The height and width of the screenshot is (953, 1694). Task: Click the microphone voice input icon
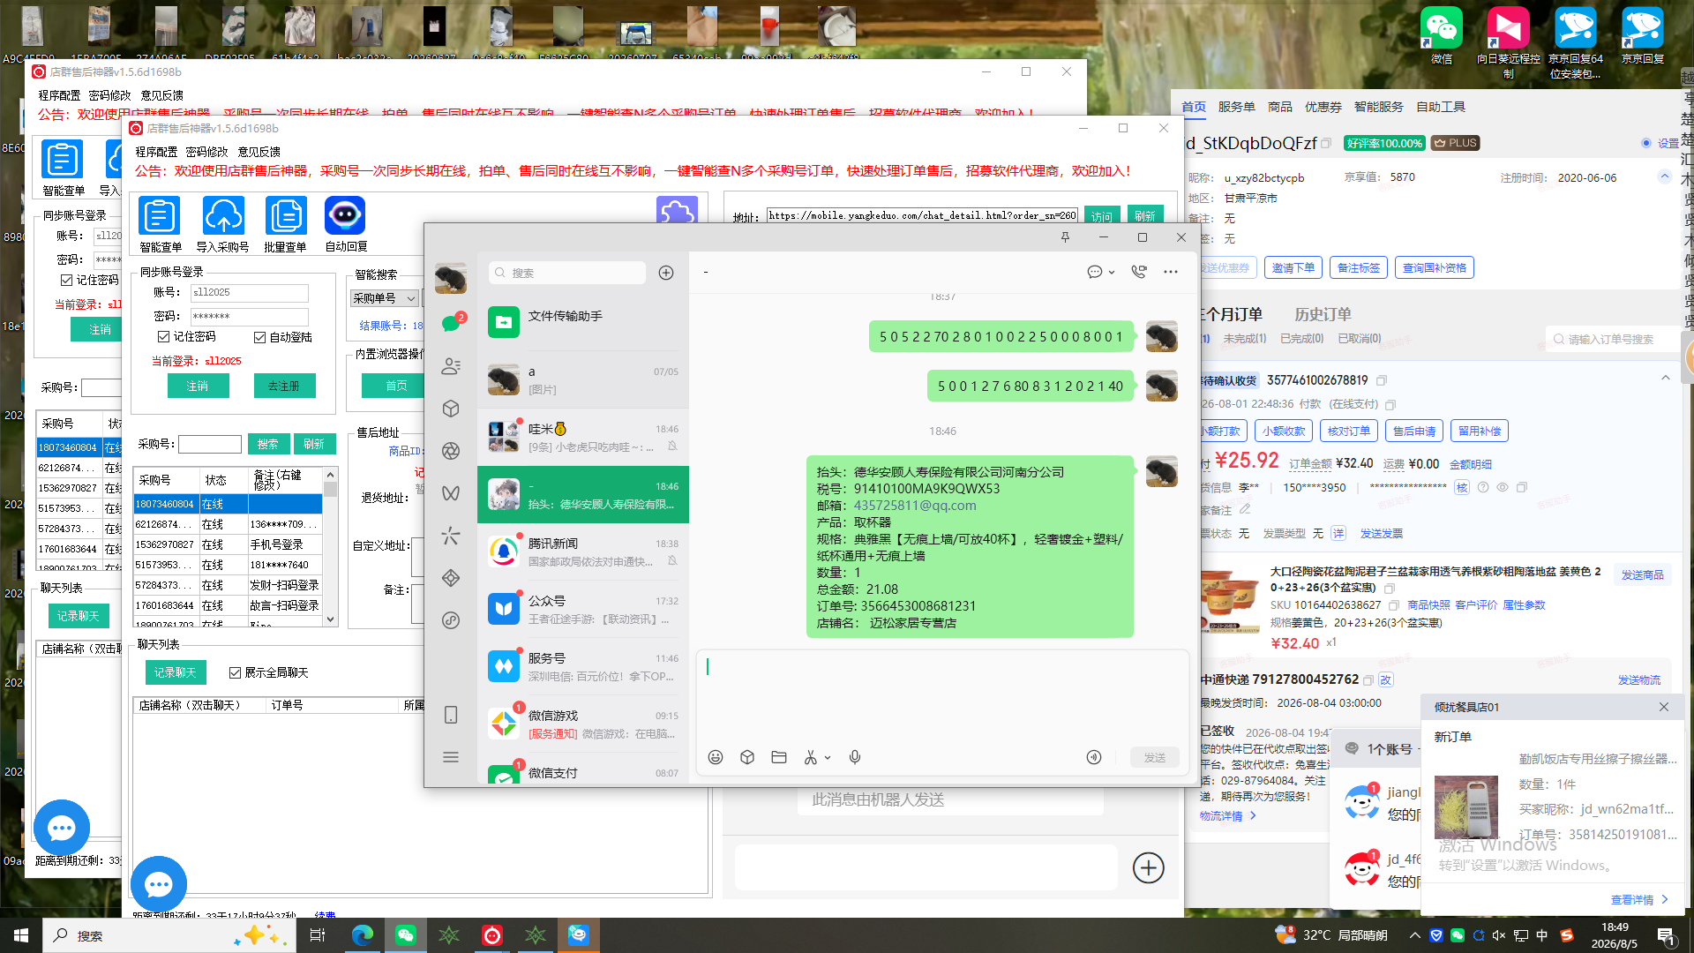[855, 757]
